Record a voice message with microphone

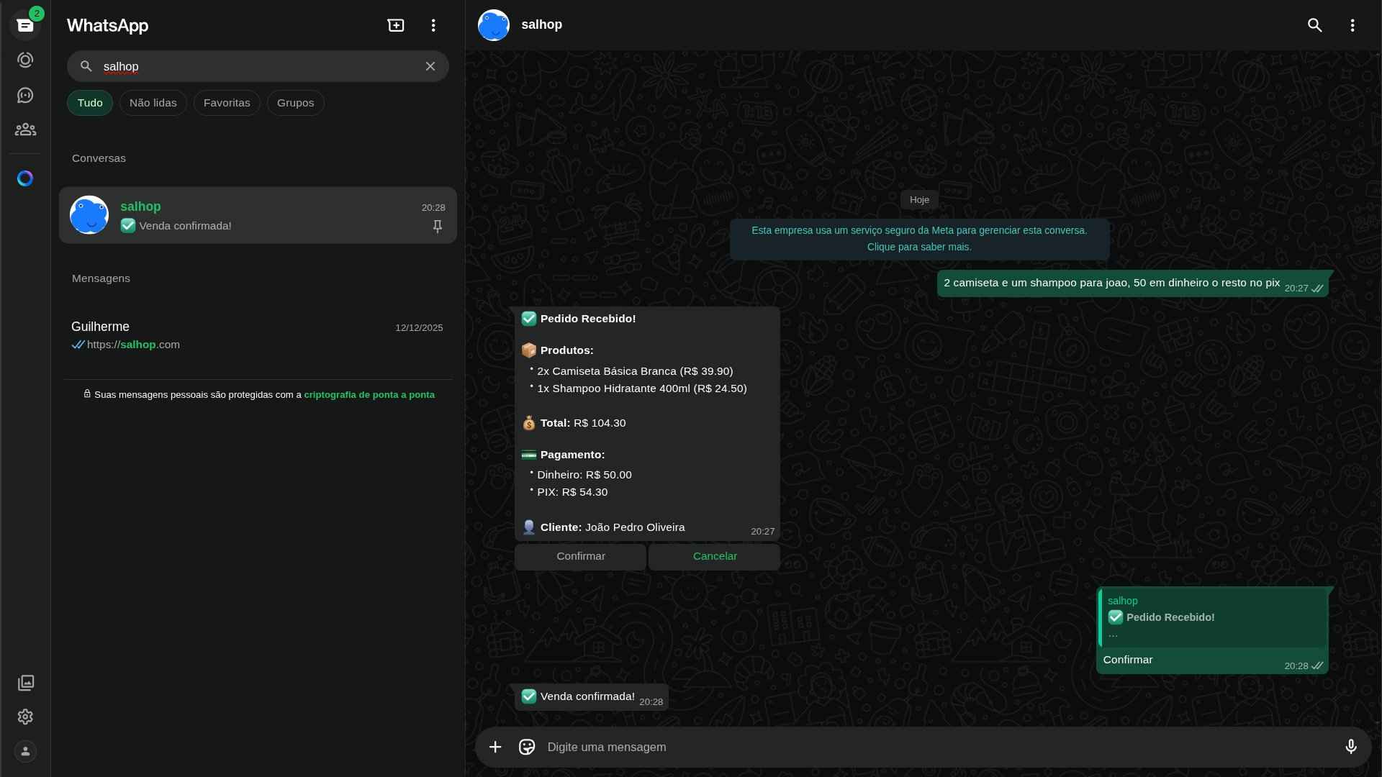[1351, 747]
